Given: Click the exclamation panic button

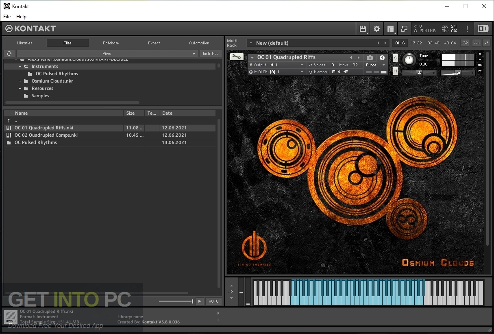Looking at the screenshot, I should 468,28.
